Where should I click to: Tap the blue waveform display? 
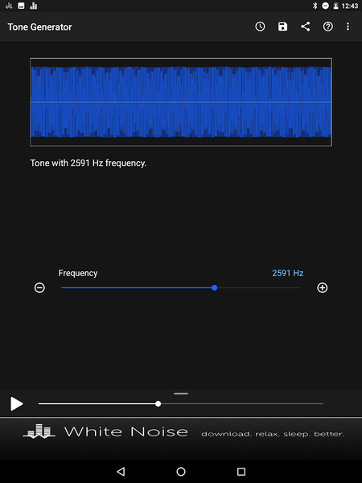(x=181, y=102)
